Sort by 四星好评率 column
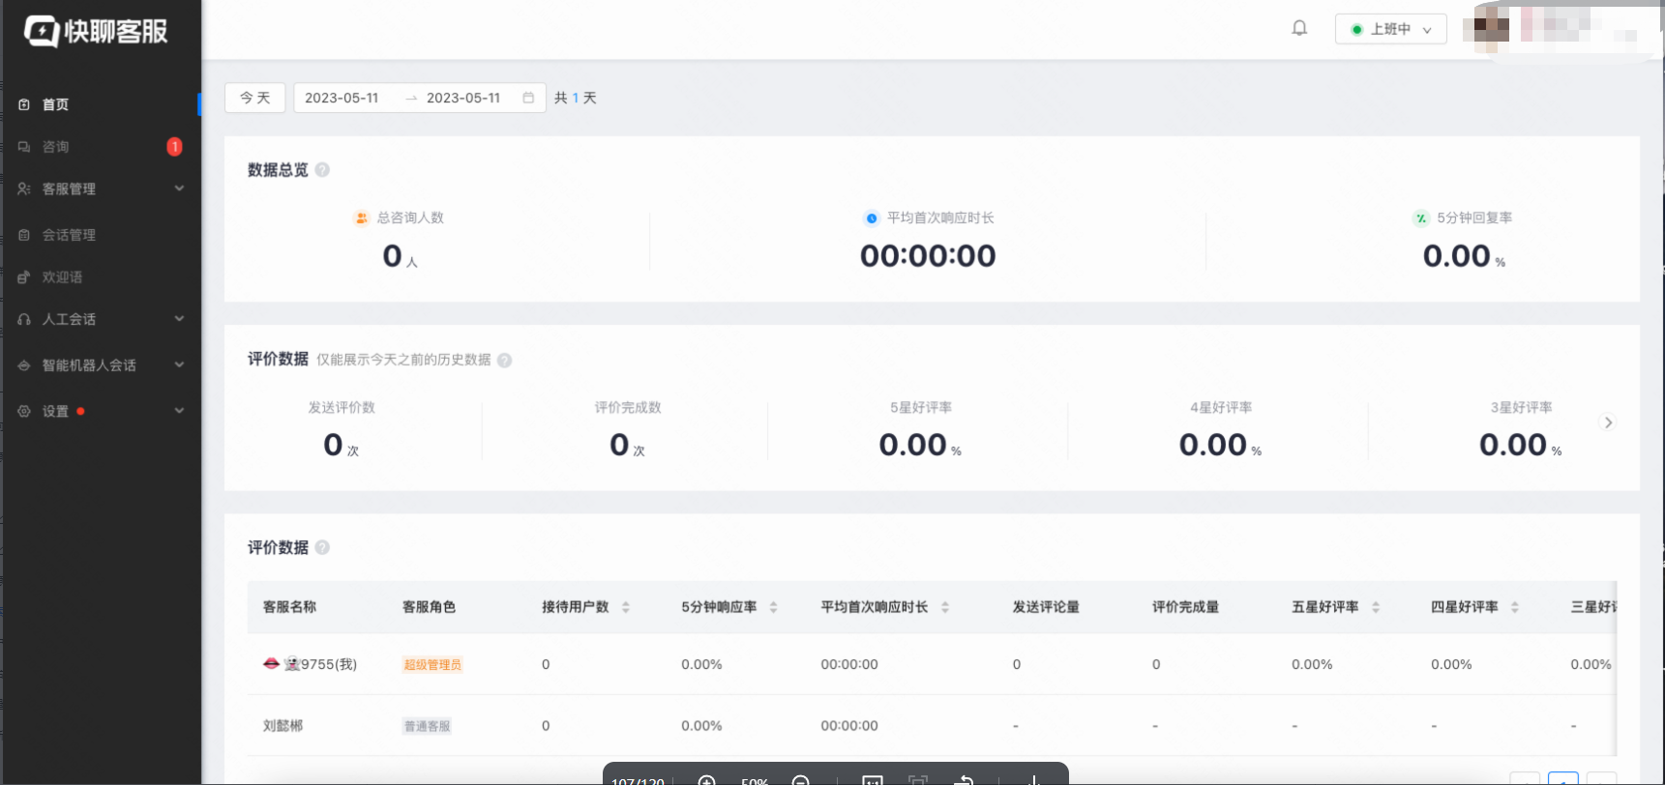Image resolution: width=1665 pixels, height=785 pixels. tap(1515, 607)
